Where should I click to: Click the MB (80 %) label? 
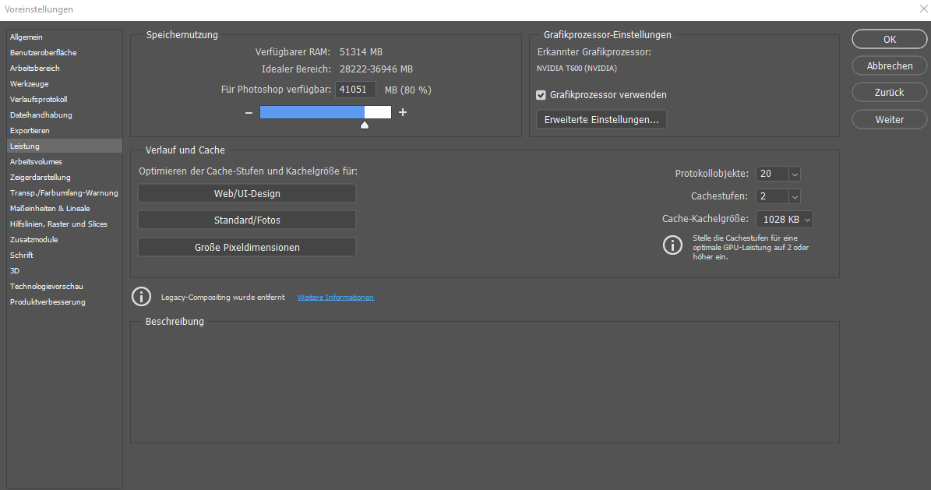[x=408, y=90]
